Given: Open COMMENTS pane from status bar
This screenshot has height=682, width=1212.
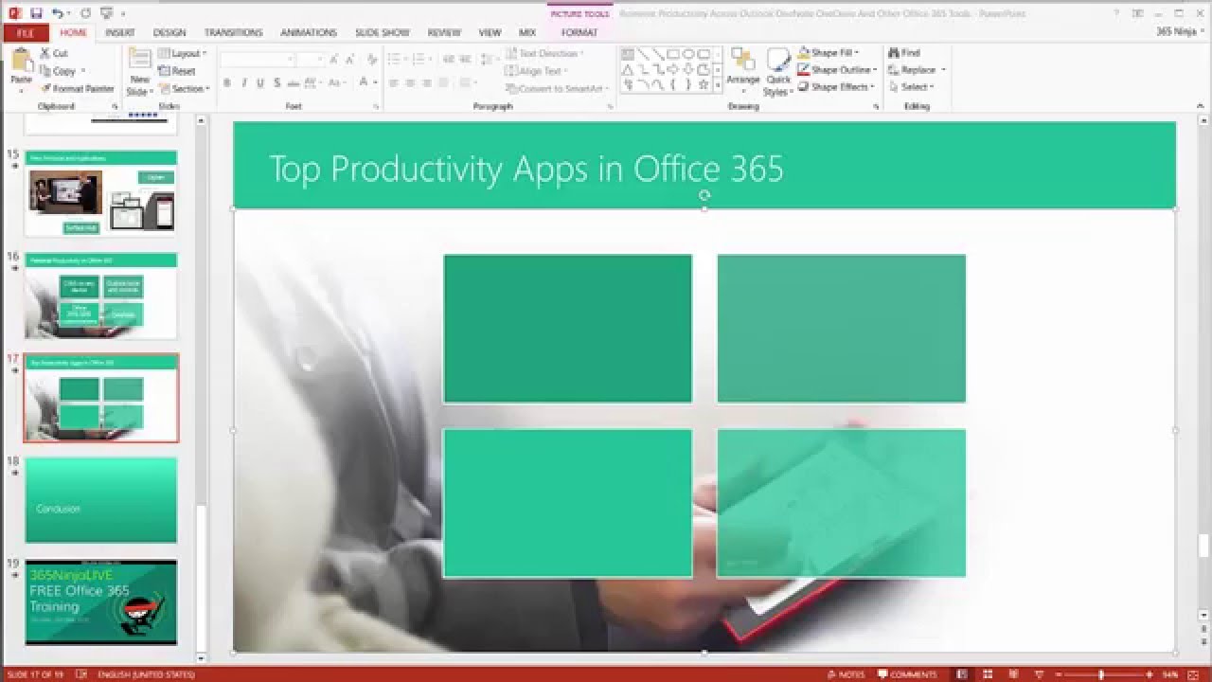Looking at the screenshot, I should pyautogui.click(x=907, y=674).
